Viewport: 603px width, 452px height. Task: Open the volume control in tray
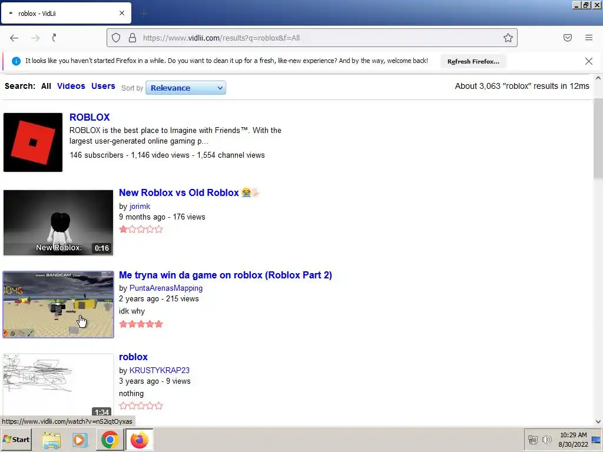tap(546, 439)
